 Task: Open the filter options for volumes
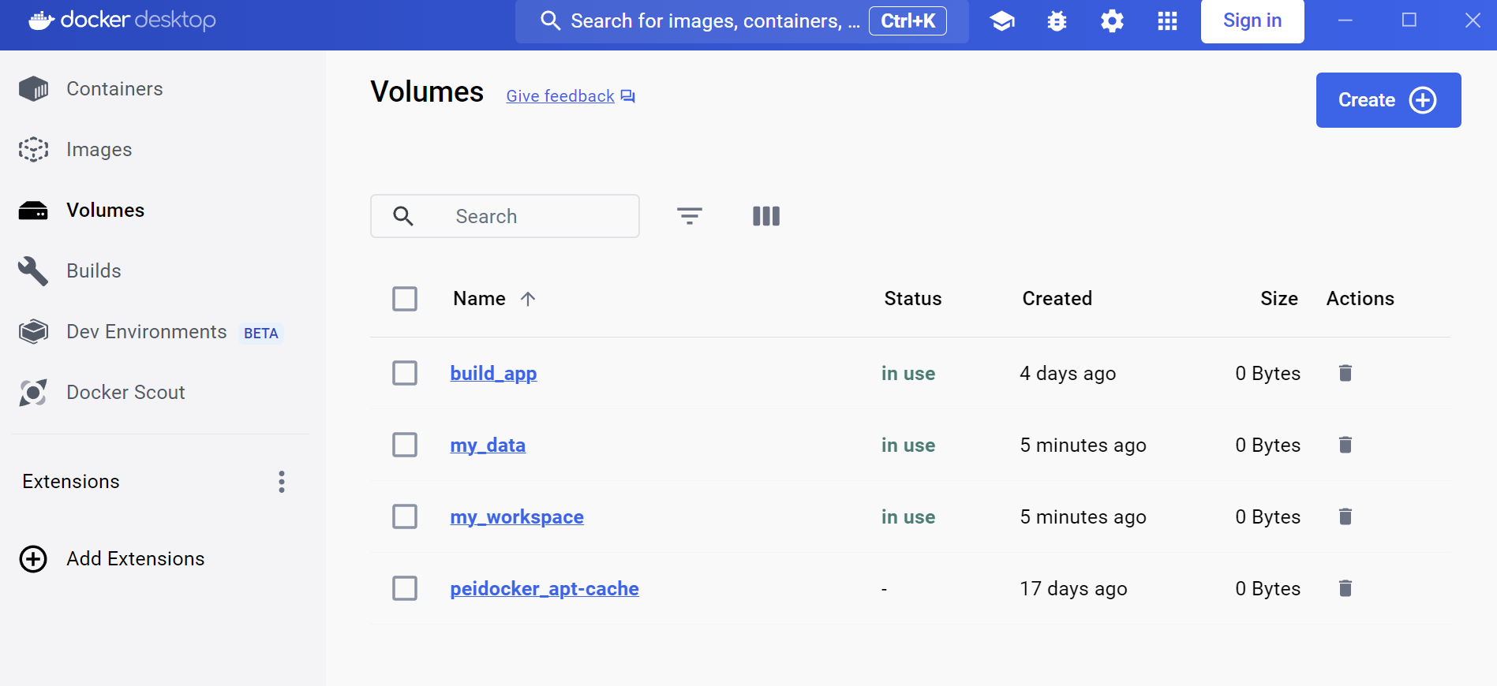click(x=689, y=216)
